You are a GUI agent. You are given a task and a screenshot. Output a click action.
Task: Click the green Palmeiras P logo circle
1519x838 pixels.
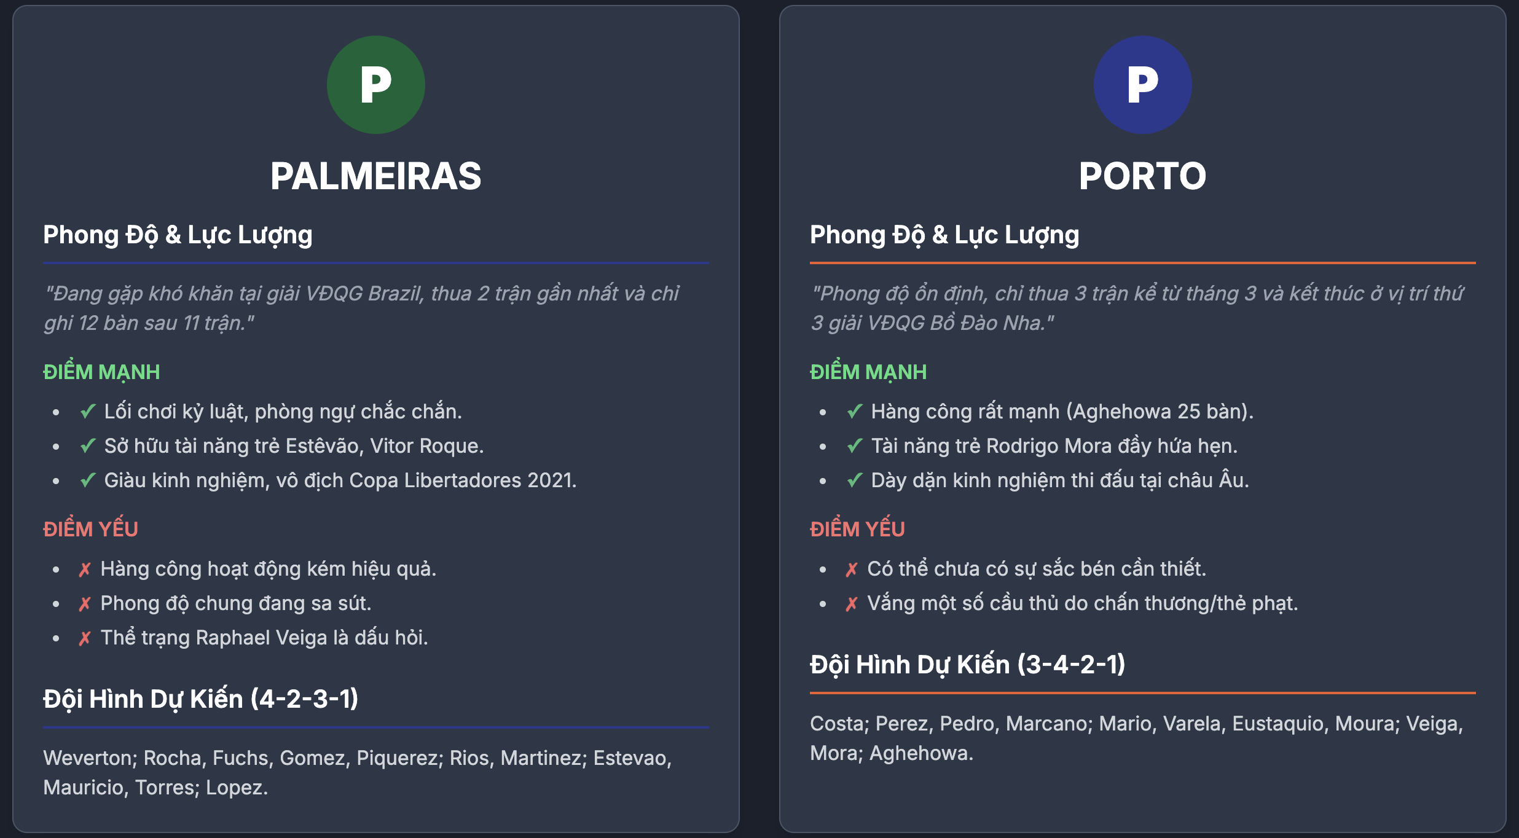pyautogui.click(x=375, y=85)
